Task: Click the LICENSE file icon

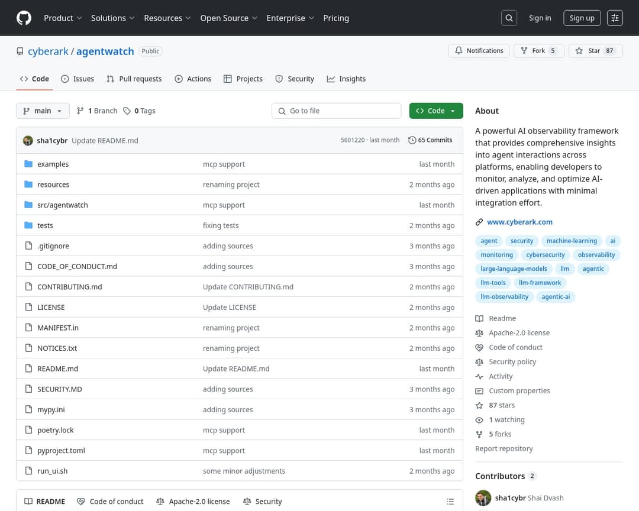Action: pyautogui.click(x=28, y=307)
